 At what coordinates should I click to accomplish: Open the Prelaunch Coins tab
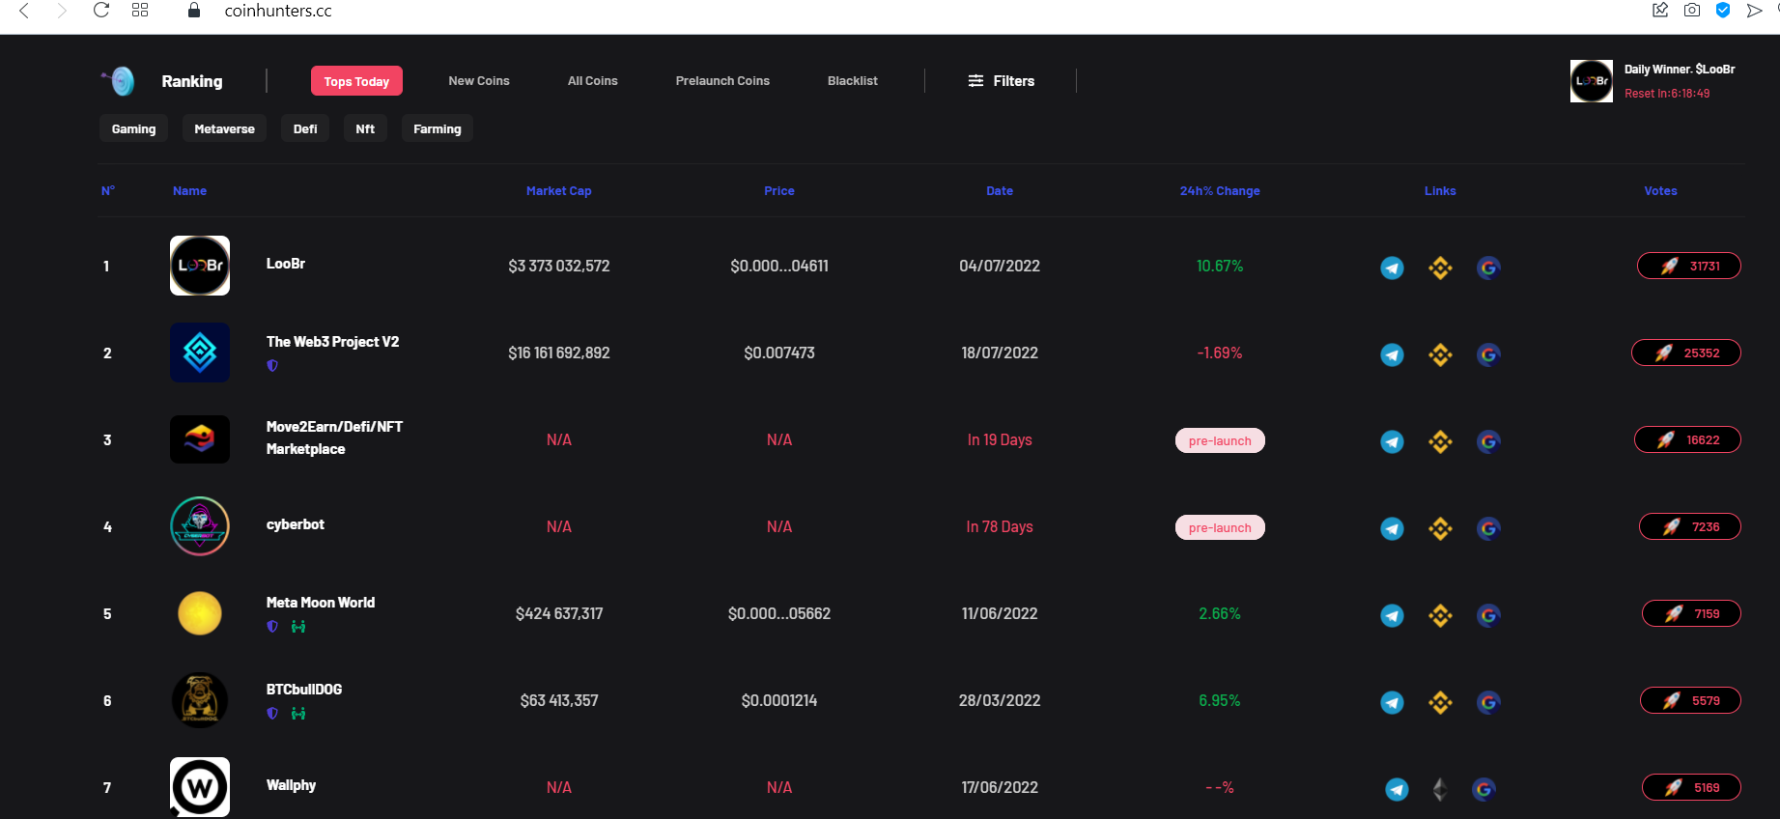[x=722, y=81]
